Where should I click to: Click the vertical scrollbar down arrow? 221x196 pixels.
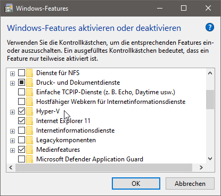[x=210, y=159]
